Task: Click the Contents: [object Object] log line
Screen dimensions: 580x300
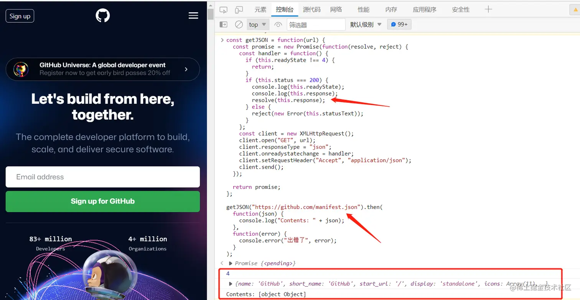Action: [x=266, y=294]
